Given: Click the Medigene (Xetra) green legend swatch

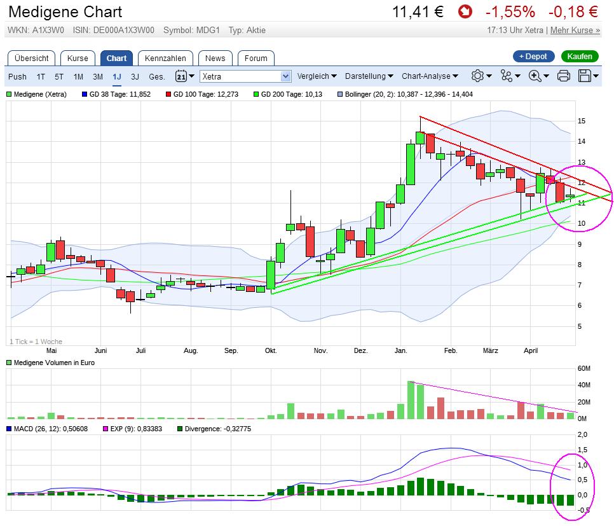Looking at the screenshot, I should coord(9,94).
